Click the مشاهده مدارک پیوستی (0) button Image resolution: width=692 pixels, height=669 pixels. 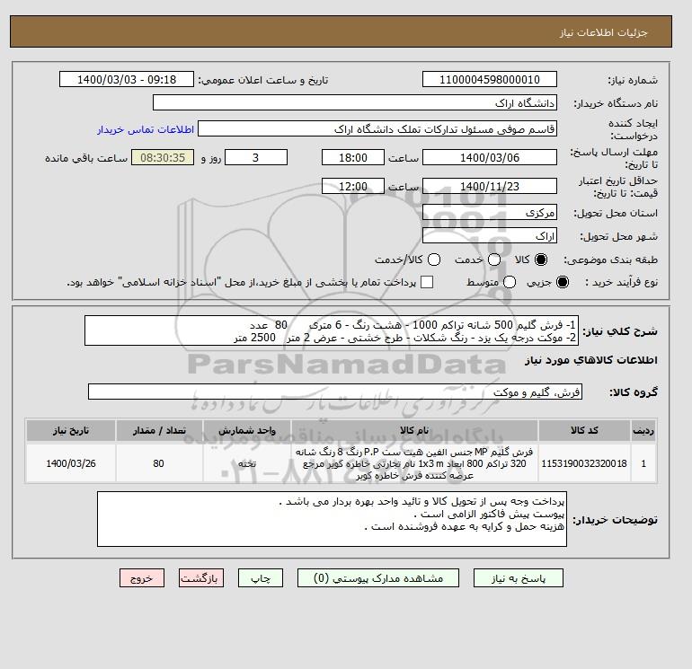pyautogui.click(x=378, y=578)
